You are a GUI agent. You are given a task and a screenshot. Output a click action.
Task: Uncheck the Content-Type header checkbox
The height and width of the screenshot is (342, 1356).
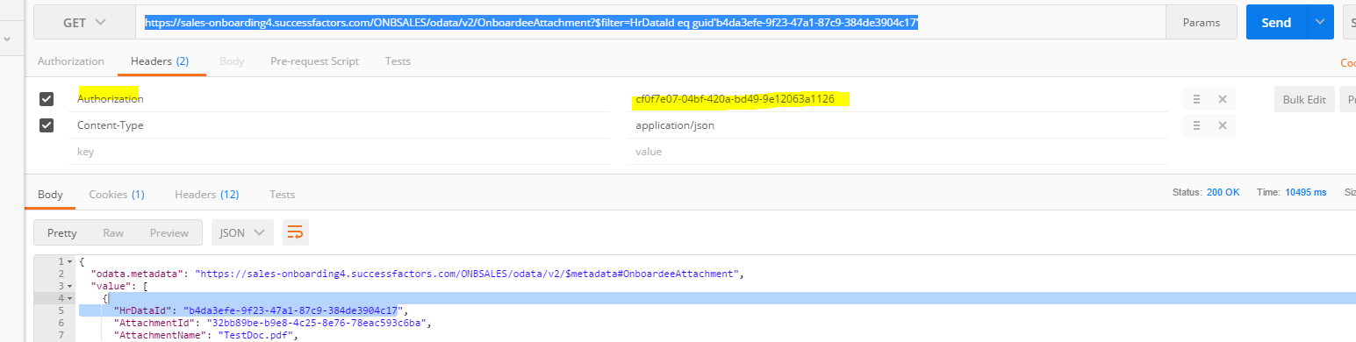(x=47, y=125)
